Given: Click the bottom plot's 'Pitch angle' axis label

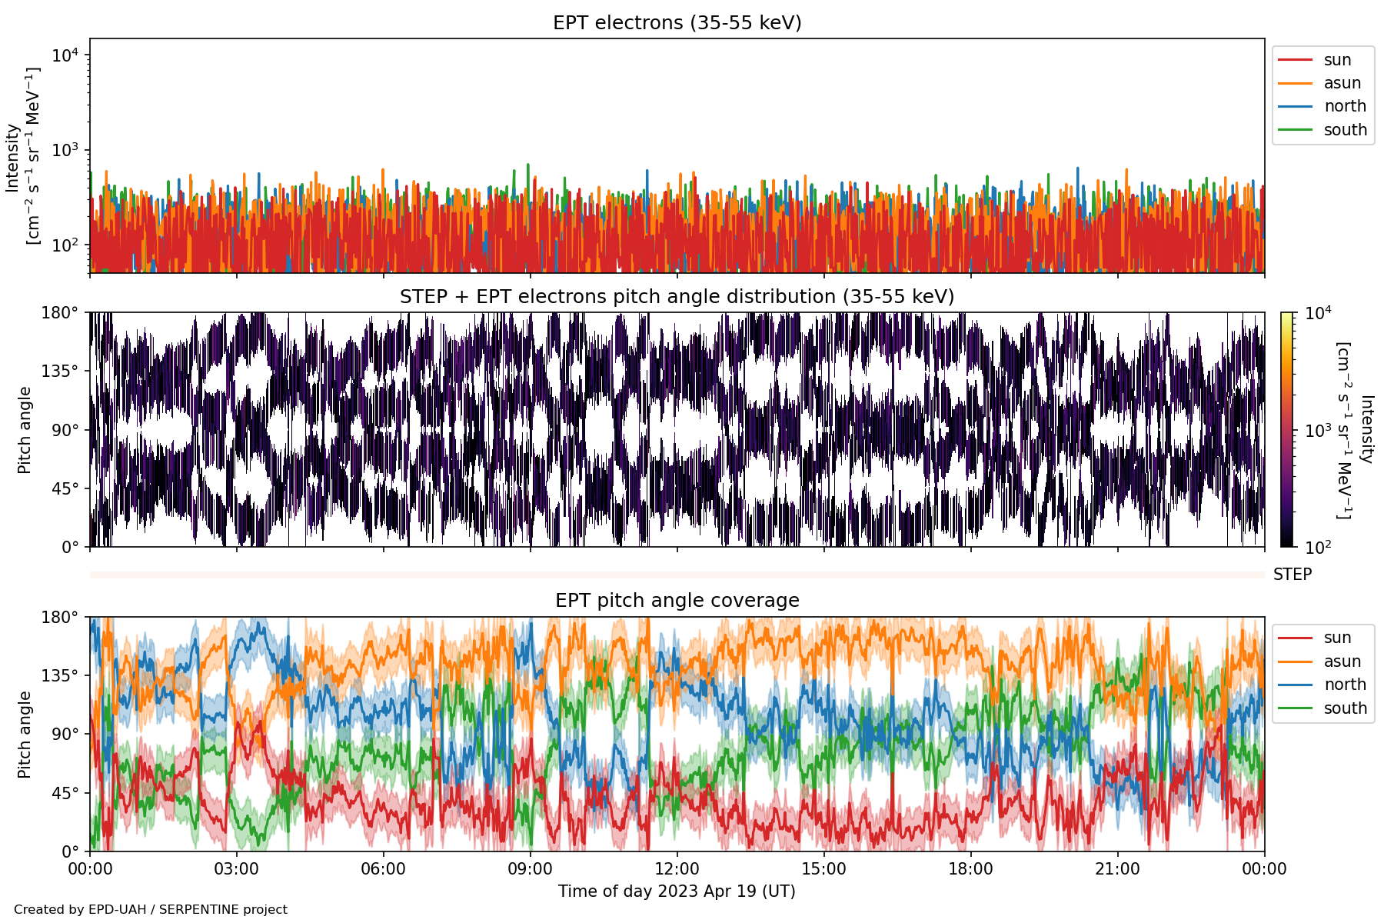Looking at the screenshot, I should click(x=25, y=735).
